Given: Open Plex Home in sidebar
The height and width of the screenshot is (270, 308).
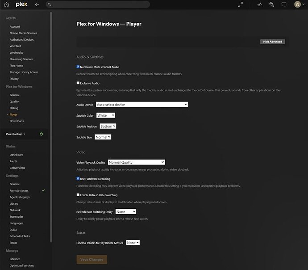Looking at the screenshot, I should tap(17, 65).
